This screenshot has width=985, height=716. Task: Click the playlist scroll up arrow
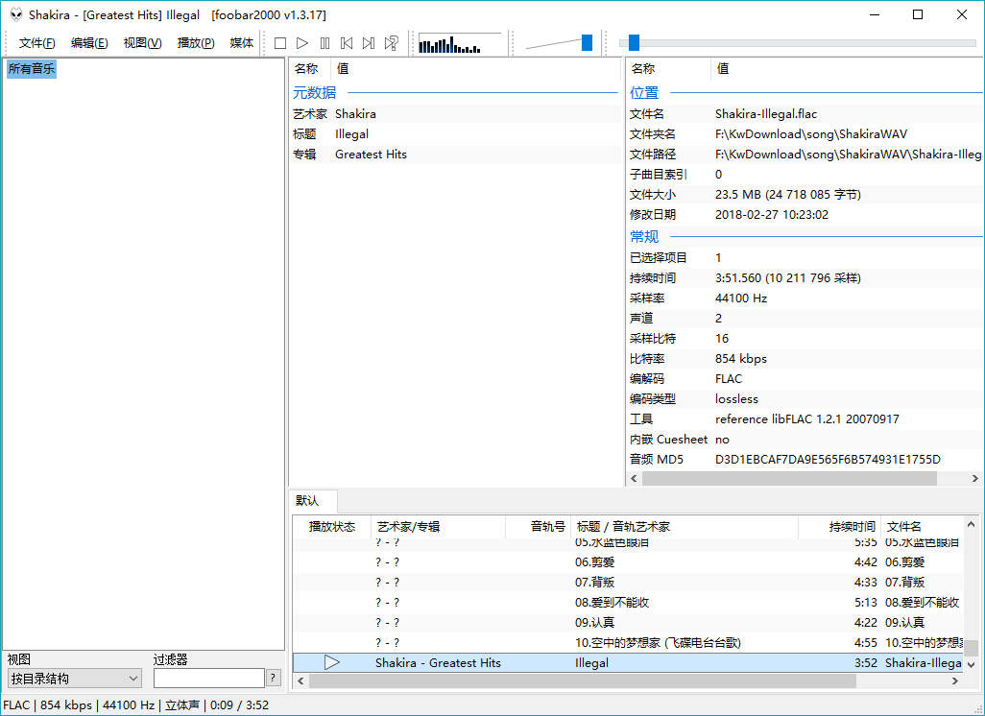[x=971, y=524]
